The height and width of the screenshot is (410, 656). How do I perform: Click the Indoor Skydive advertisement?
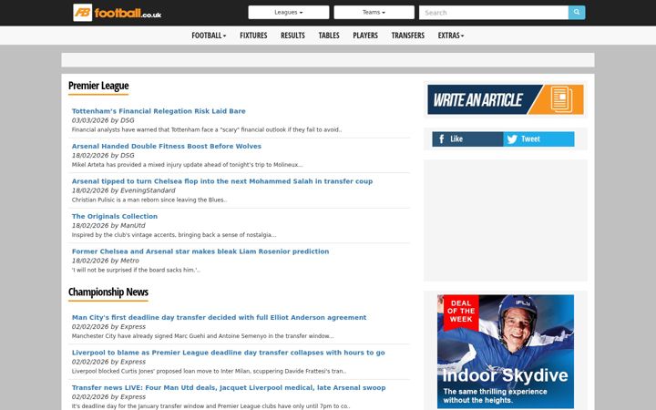point(506,352)
